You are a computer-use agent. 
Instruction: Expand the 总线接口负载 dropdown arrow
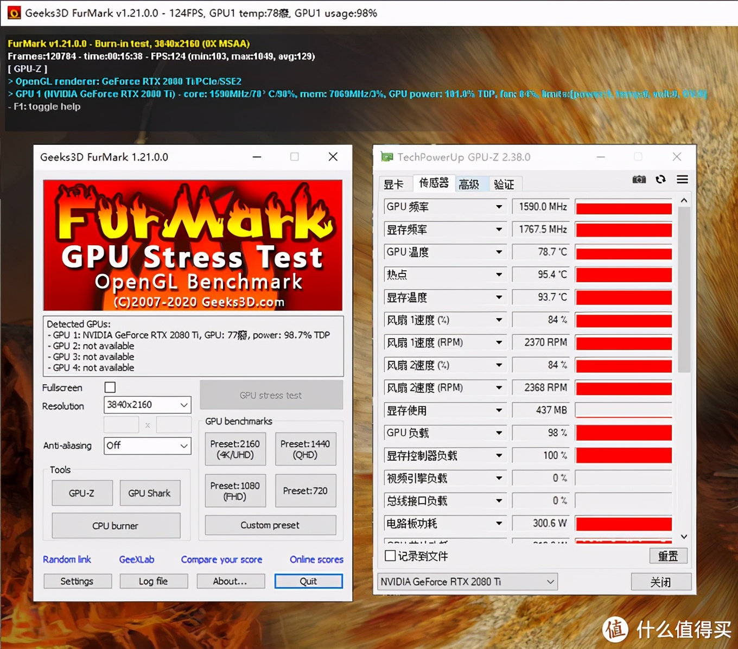point(499,501)
